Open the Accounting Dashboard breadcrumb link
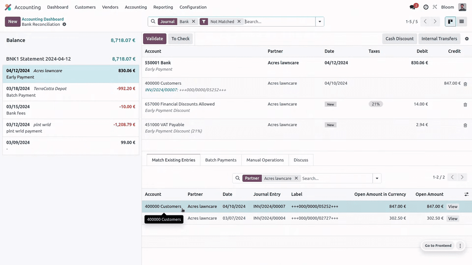Screen dimensions: 472x265 (42, 19)
